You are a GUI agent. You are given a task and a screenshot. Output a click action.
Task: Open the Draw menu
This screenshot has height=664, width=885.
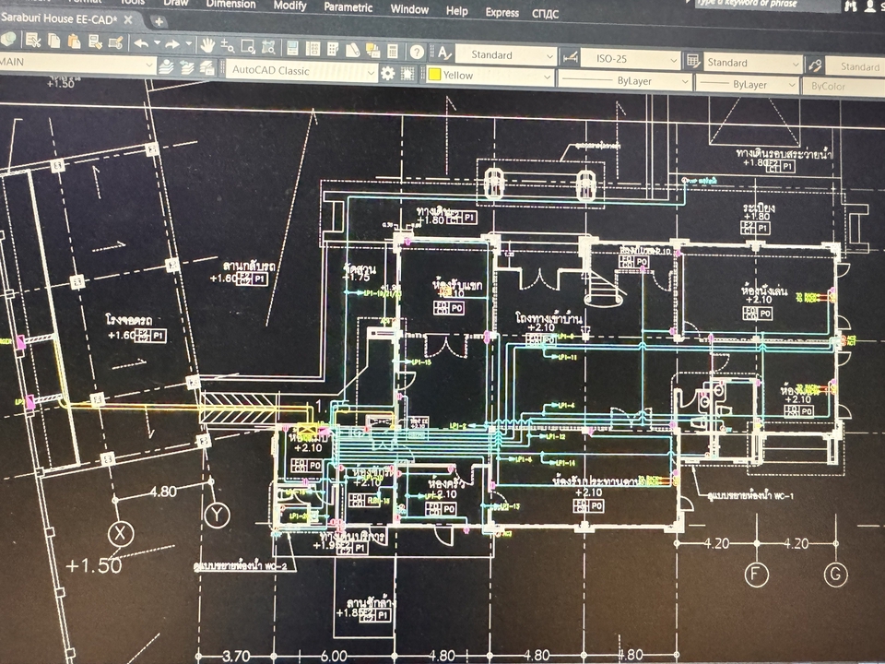[176, 3]
